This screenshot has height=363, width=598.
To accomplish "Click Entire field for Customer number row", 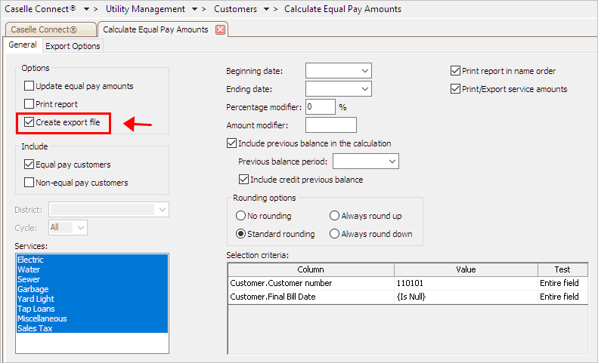I will coord(563,283).
